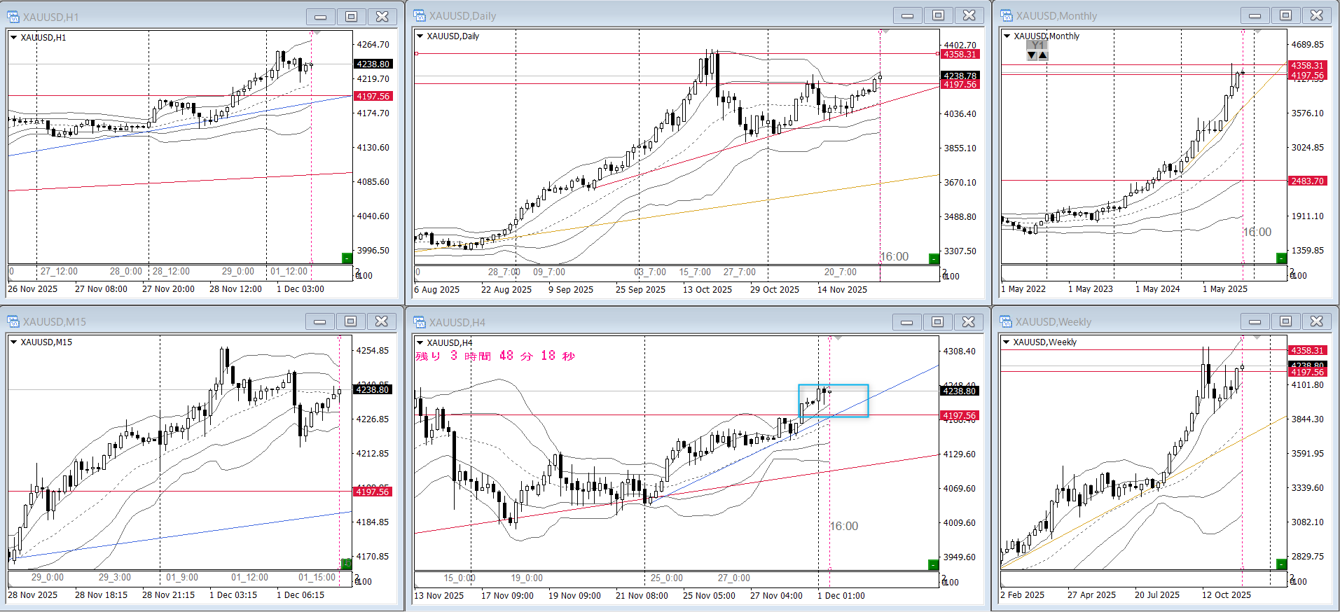This screenshot has width=1340, height=612.
Task: Click the XAUUSD,Monthly title bar chart icon
Action: tap(1007, 16)
